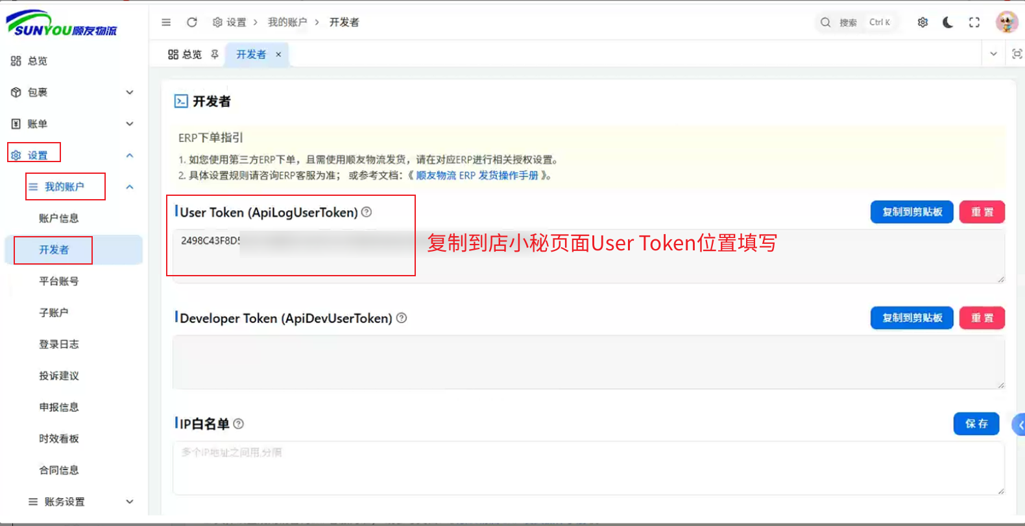Click the refresh page icon
The width and height of the screenshot is (1025, 526).
[x=192, y=22]
